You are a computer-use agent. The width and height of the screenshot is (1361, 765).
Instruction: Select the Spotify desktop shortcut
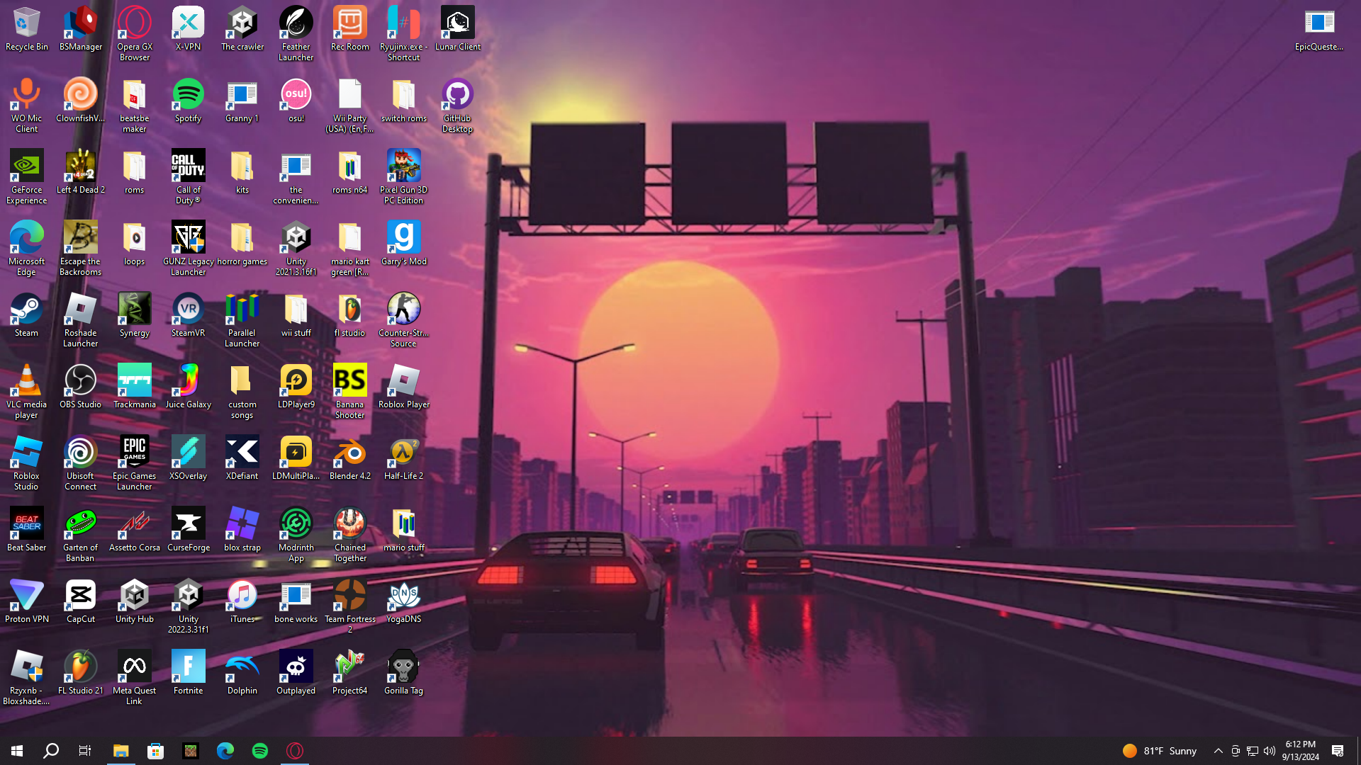click(189, 101)
